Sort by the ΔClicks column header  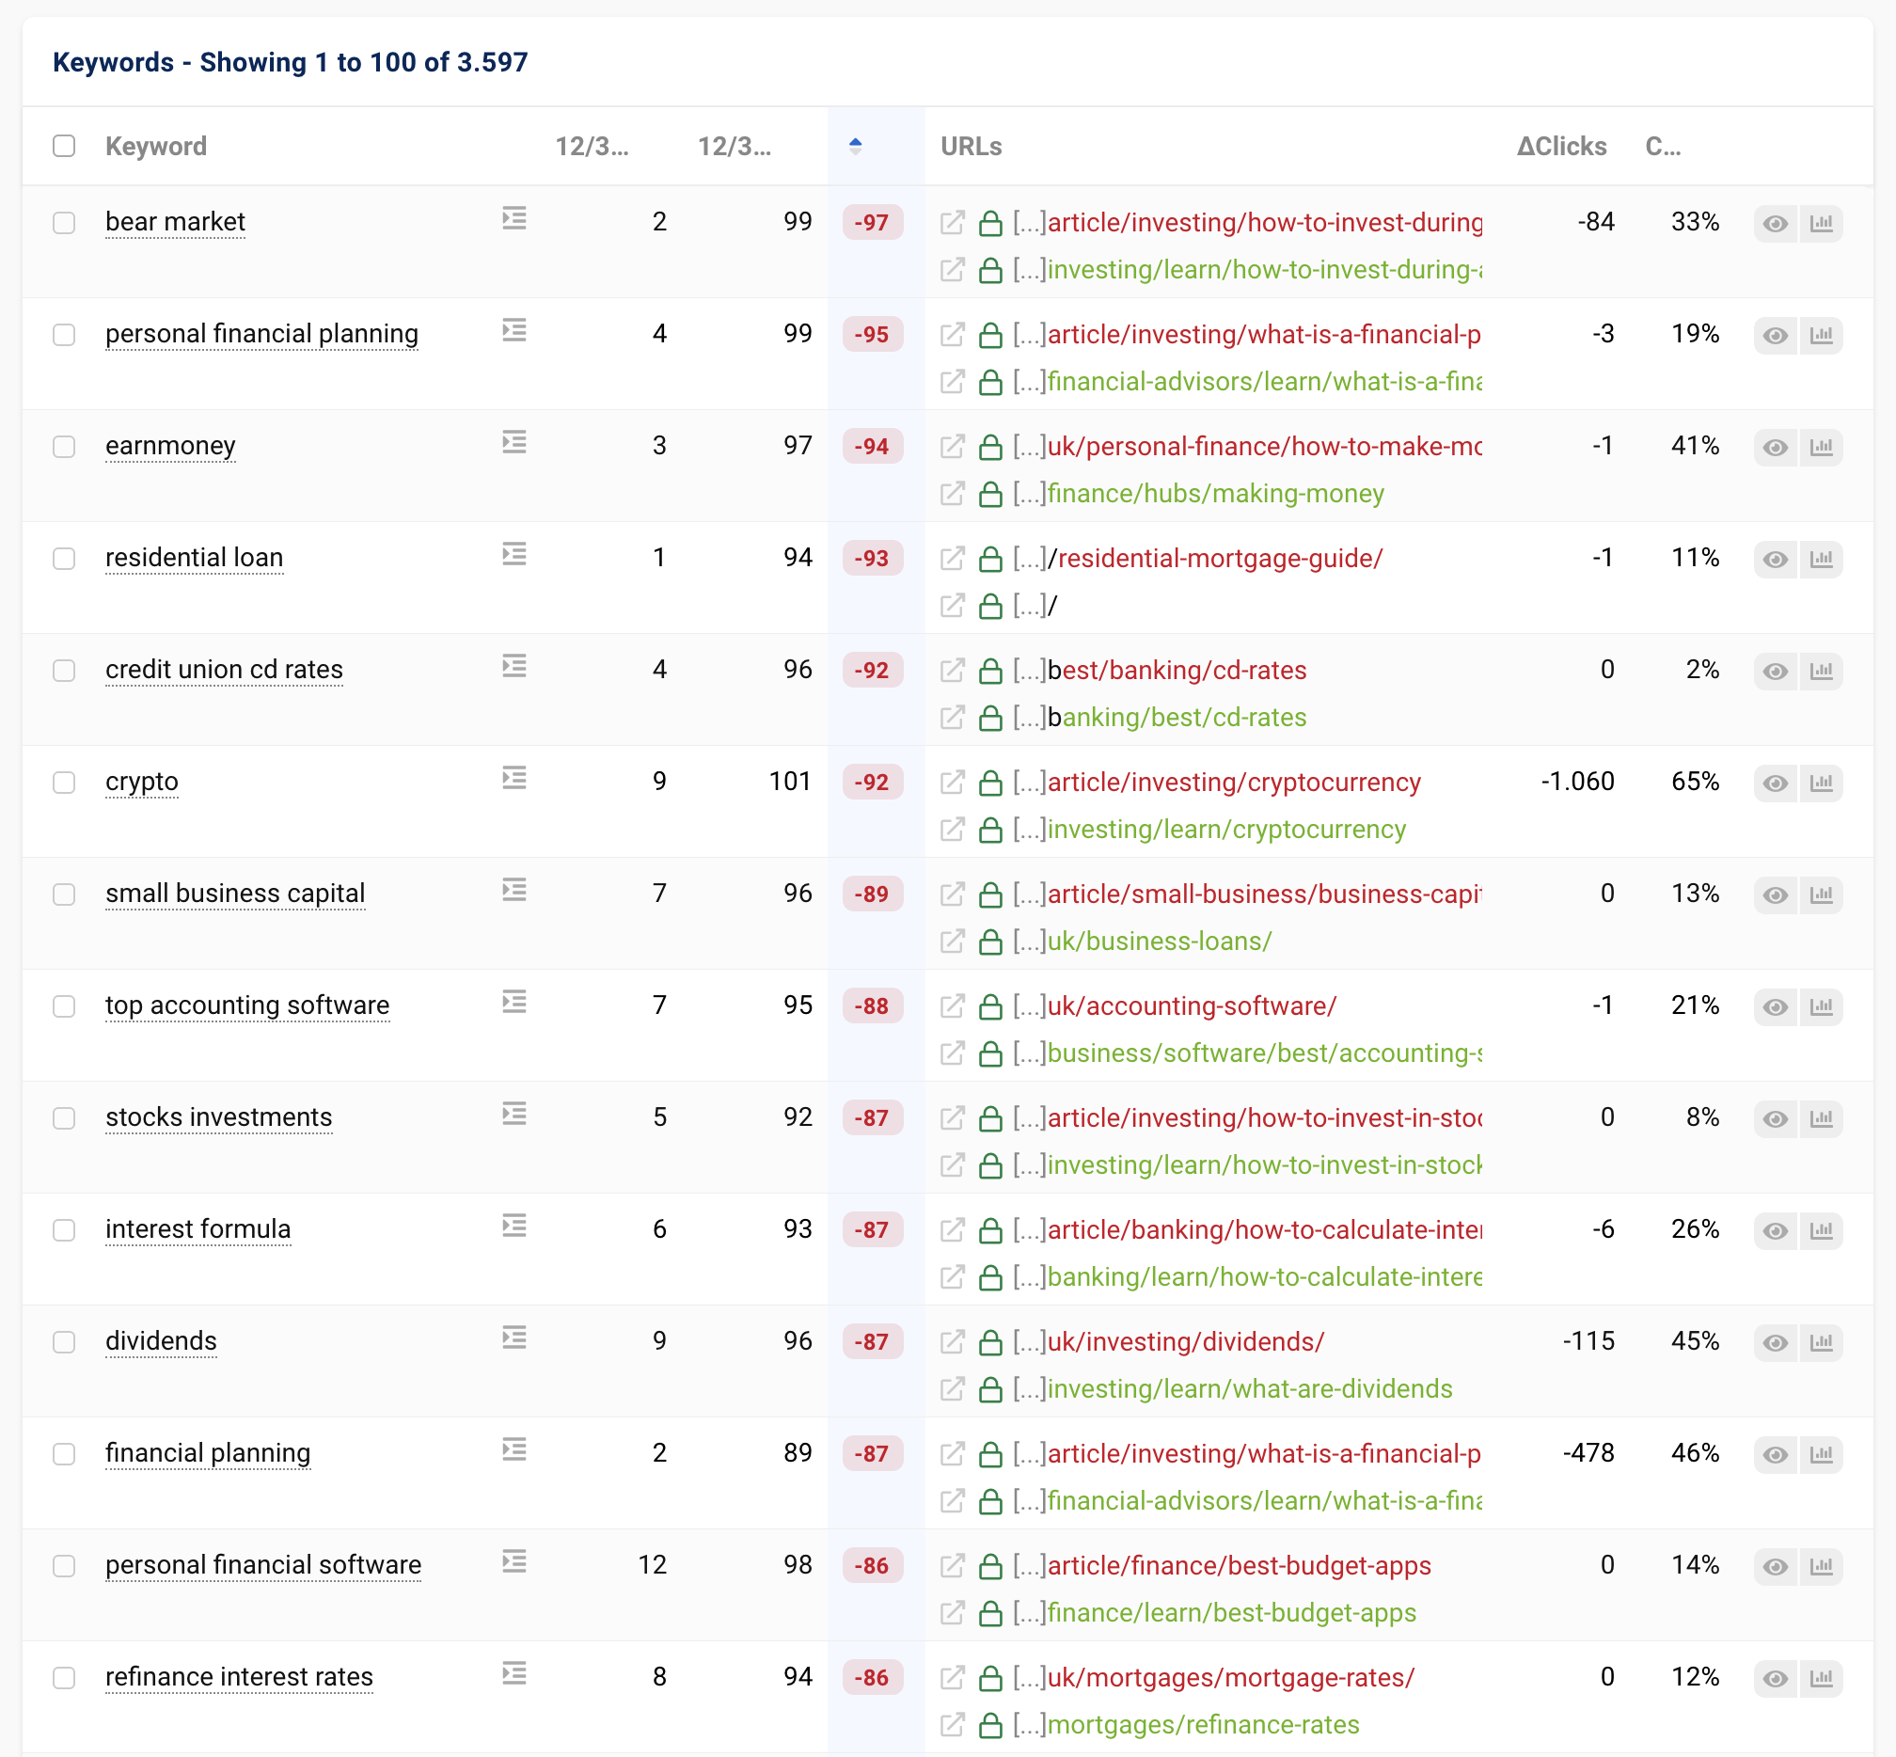tap(1560, 147)
